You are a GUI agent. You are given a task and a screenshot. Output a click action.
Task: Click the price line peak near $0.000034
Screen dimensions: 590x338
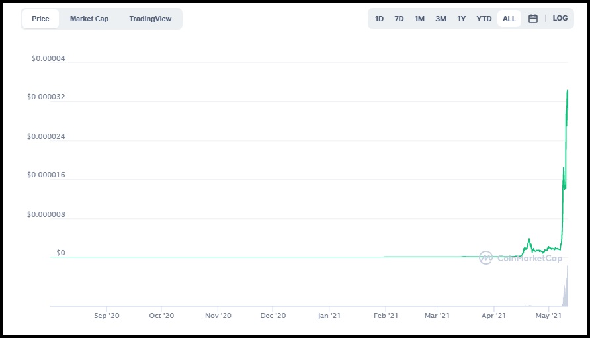pyautogui.click(x=568, y=91)
